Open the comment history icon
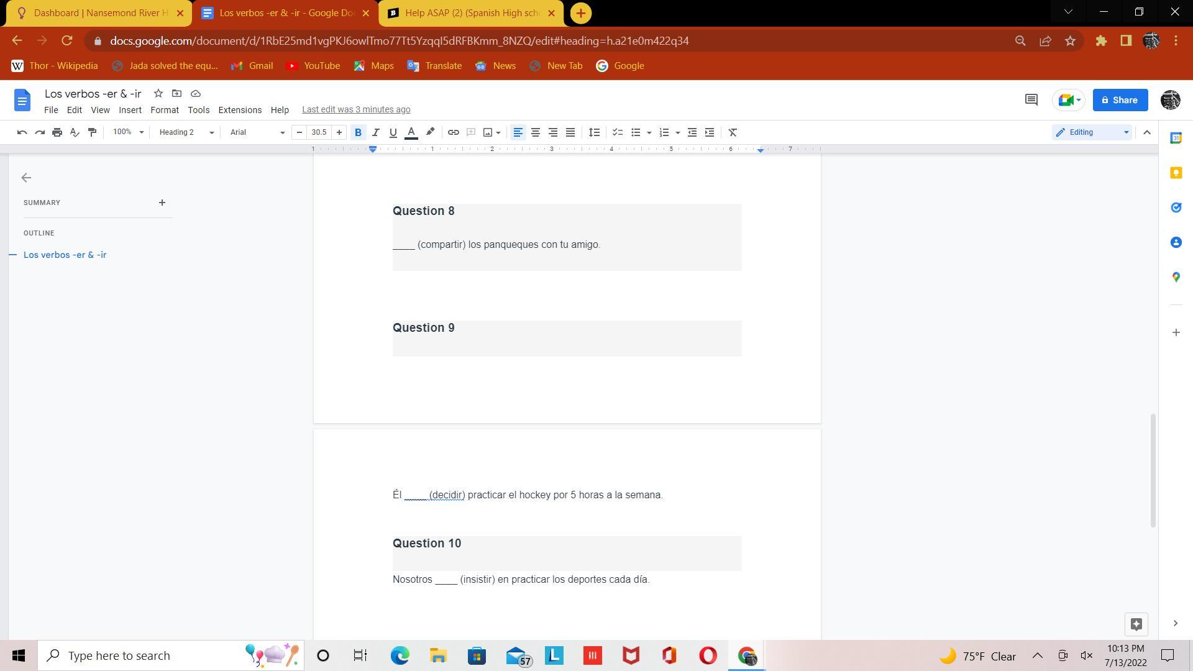Screen dimensions: 1193x671 click(x=1031, y=100)
